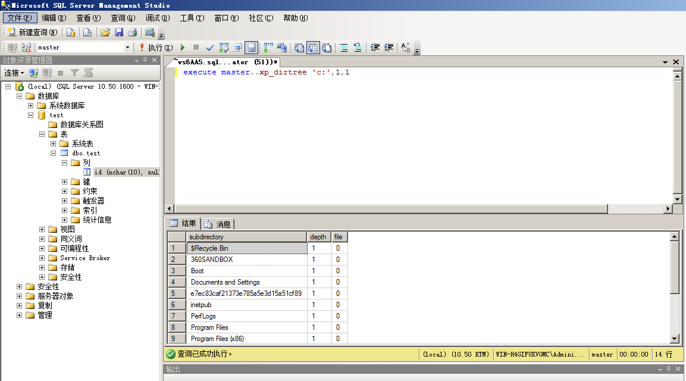The width and height of the screenshot is (686, 381).
Task: Switch to the 消息 messages tab
Action: 218,224
